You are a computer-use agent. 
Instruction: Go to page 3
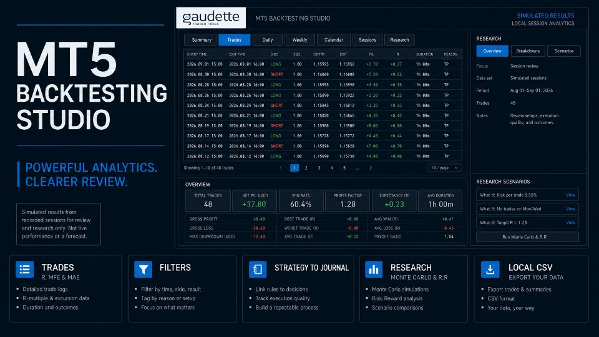coord(319,168)
